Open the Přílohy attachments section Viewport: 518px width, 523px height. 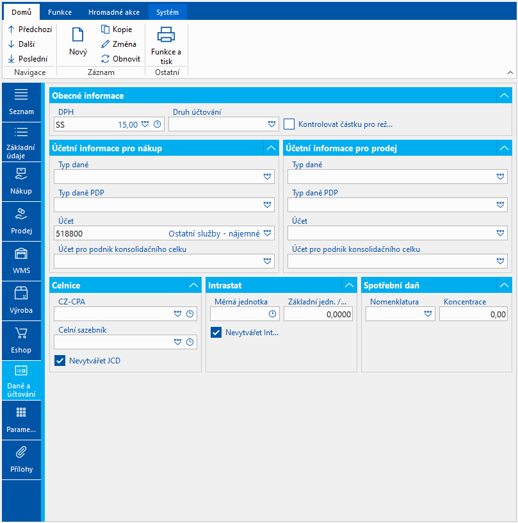[x=21, y=460]
